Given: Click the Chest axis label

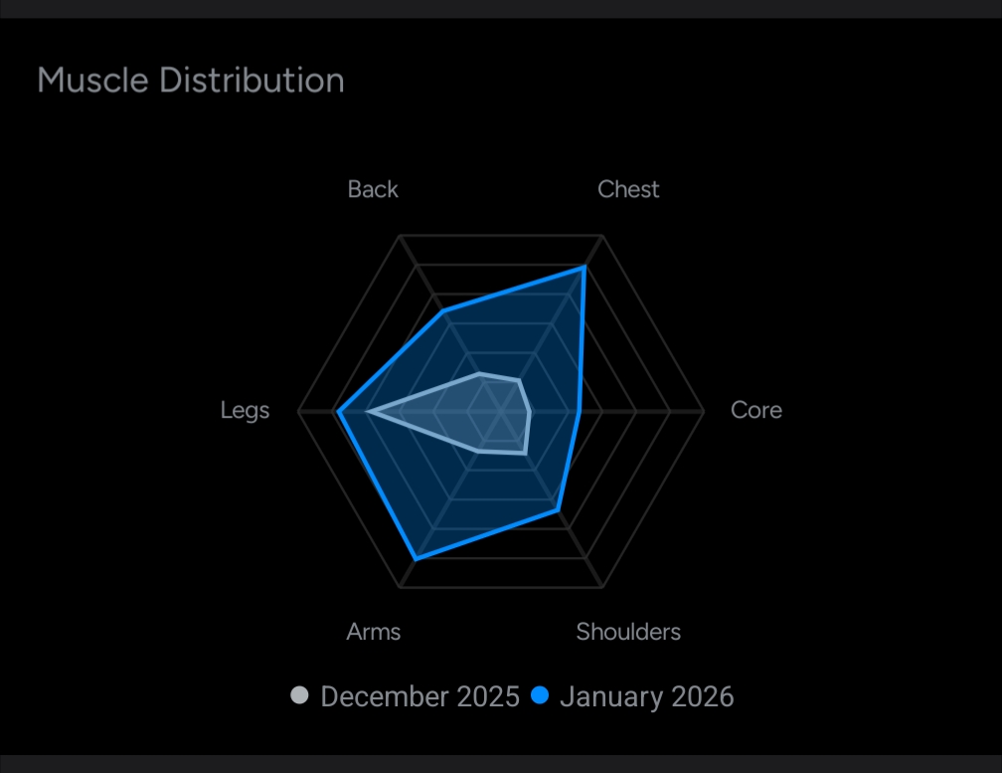Looking at the screenshot, I should [x=628, y=189].
